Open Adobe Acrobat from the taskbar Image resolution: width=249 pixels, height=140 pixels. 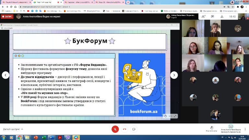[x=60, y=137]
